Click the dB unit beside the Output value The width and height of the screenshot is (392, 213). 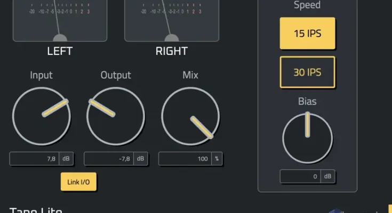(141, 159)
